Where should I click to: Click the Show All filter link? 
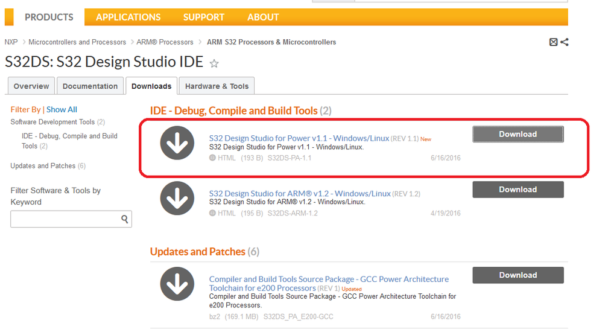coord(62,110)
